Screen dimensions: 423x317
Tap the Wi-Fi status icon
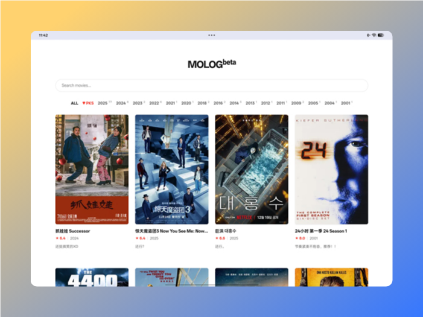[374, 35]
